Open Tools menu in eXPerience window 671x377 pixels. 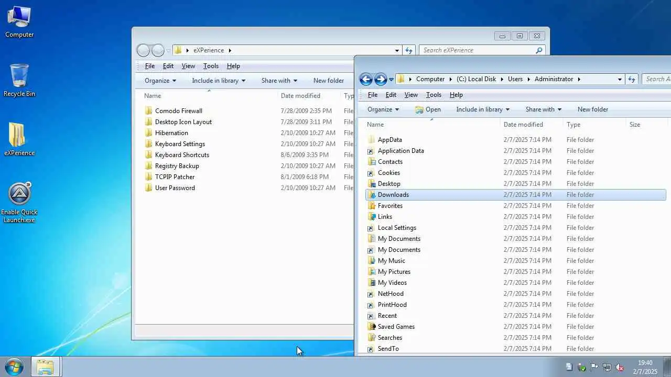click(x=211, y=66)
